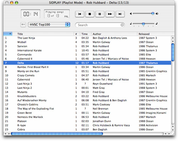Select the Cobra row
178x141 pixels.
pos(87,130)
